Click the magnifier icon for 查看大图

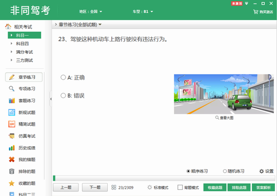click(217, 117)
